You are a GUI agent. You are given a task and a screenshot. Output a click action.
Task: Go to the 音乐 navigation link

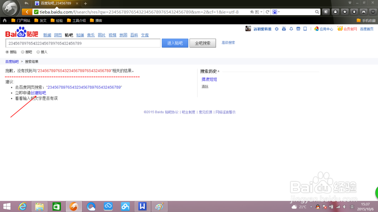[x=91, y=35]
